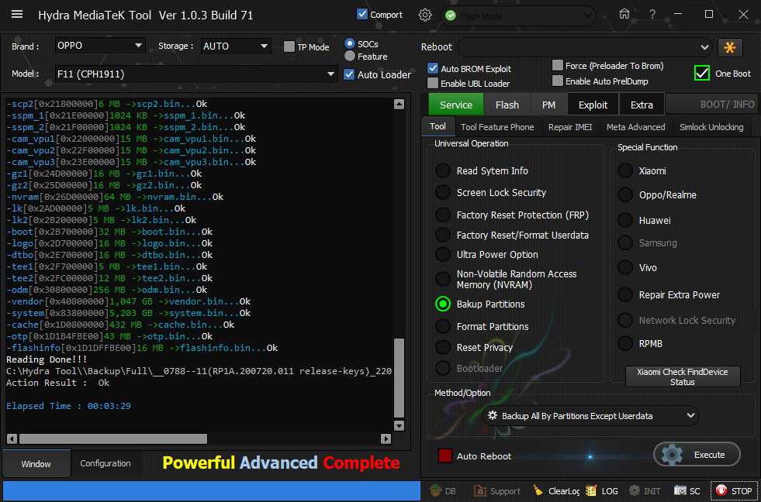Select the SOCs radio button

tap(349, 43)
